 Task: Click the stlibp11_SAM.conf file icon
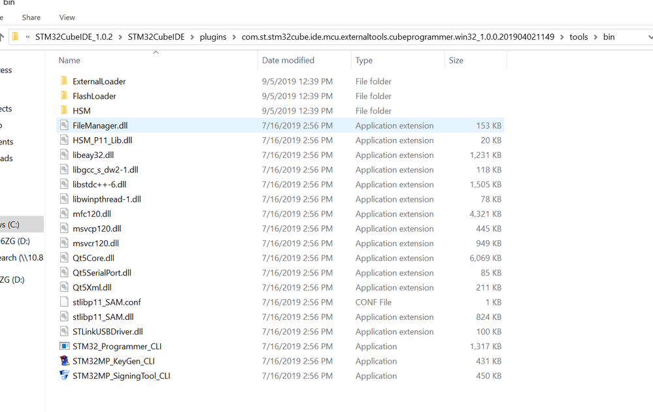[64, 302]
